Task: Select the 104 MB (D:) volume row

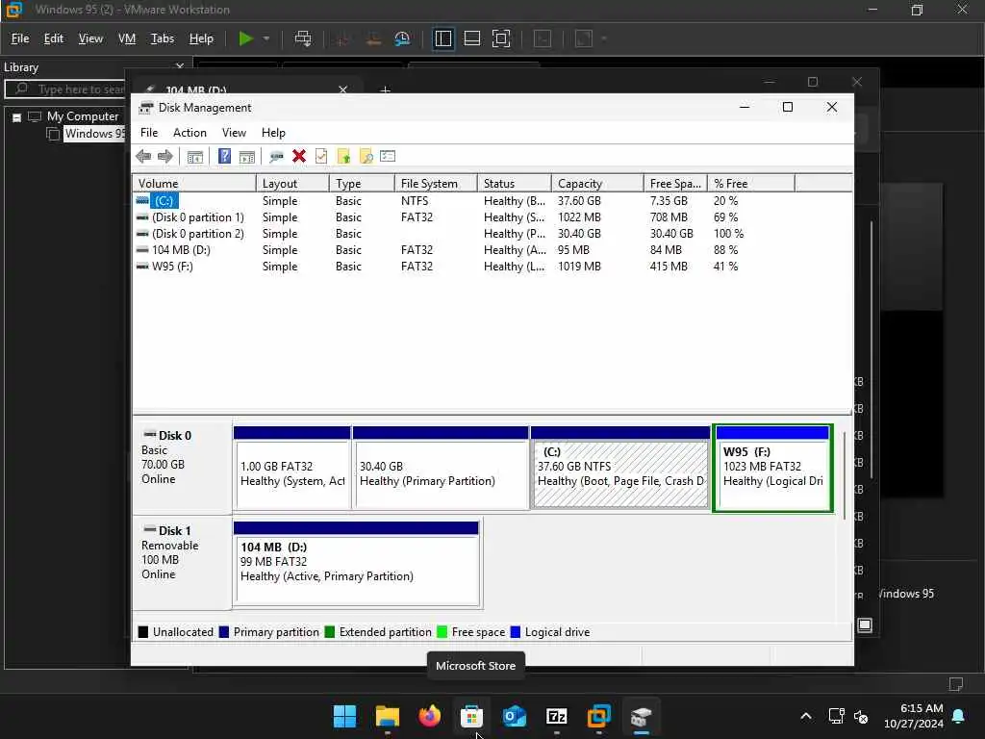Action: tap(492, 250)
